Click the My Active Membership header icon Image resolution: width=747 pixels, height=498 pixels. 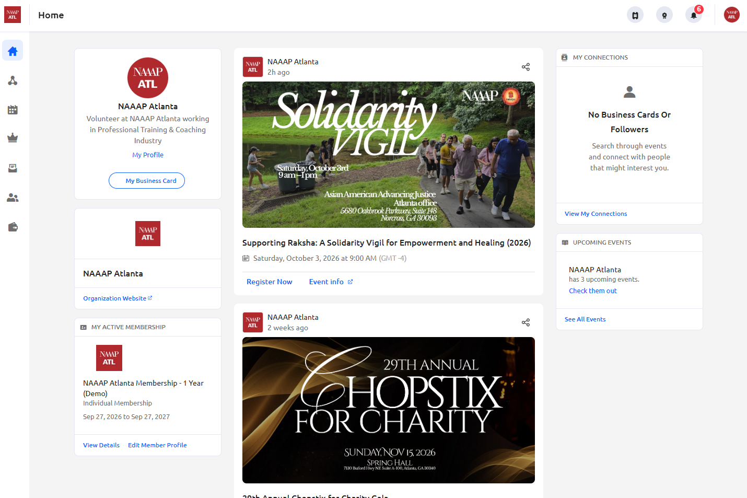pyautogui.click(x=83, y=327)
